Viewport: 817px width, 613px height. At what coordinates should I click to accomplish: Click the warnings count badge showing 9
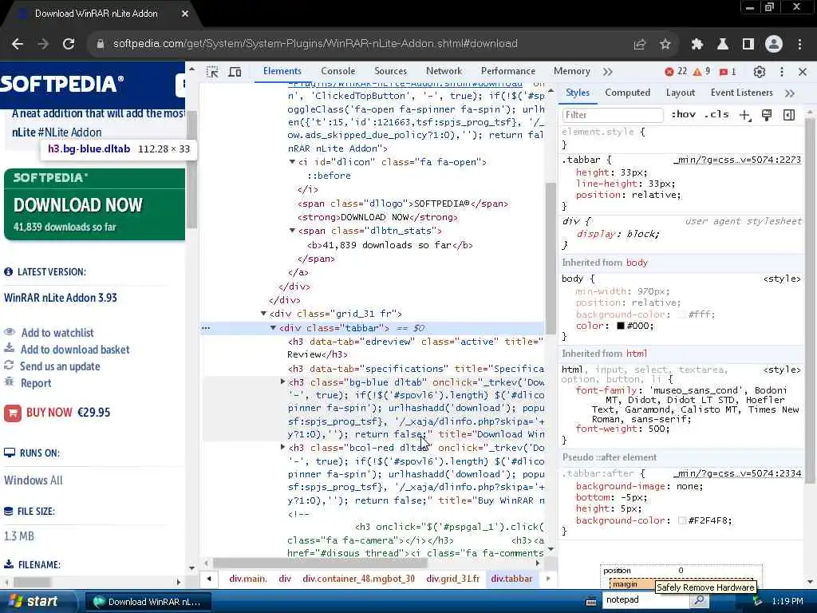tap(701, 71)
